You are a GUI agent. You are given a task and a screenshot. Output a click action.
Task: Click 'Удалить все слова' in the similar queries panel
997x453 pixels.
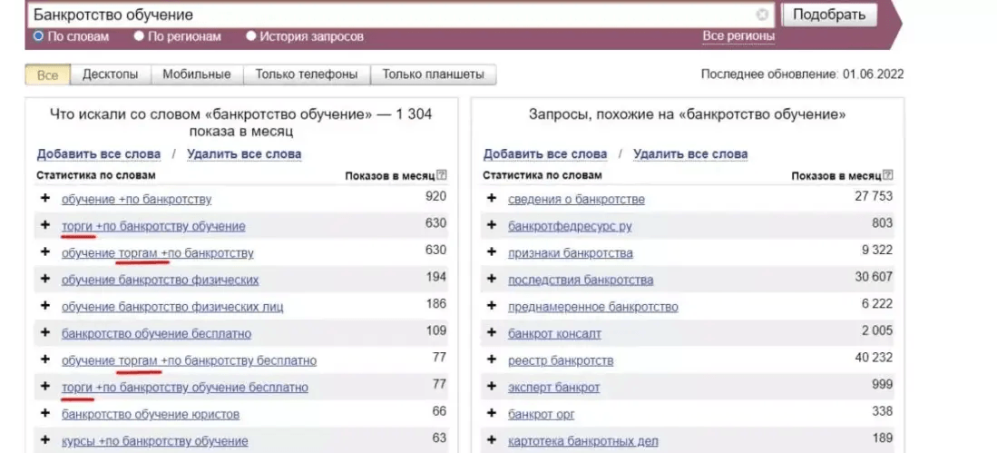pos(690,154)
